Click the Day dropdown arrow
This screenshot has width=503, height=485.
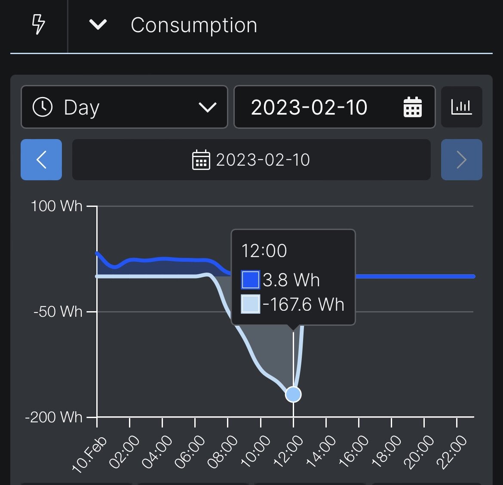(x=207, y=107)
